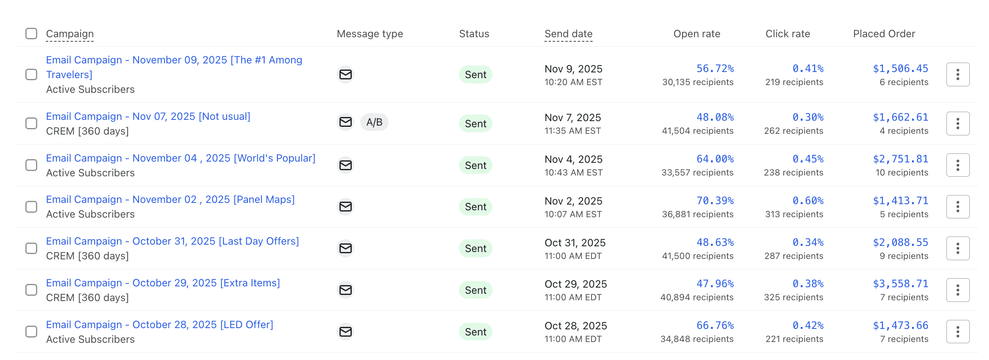Click envelope icon for Extra Items campaign

(346, 290)
